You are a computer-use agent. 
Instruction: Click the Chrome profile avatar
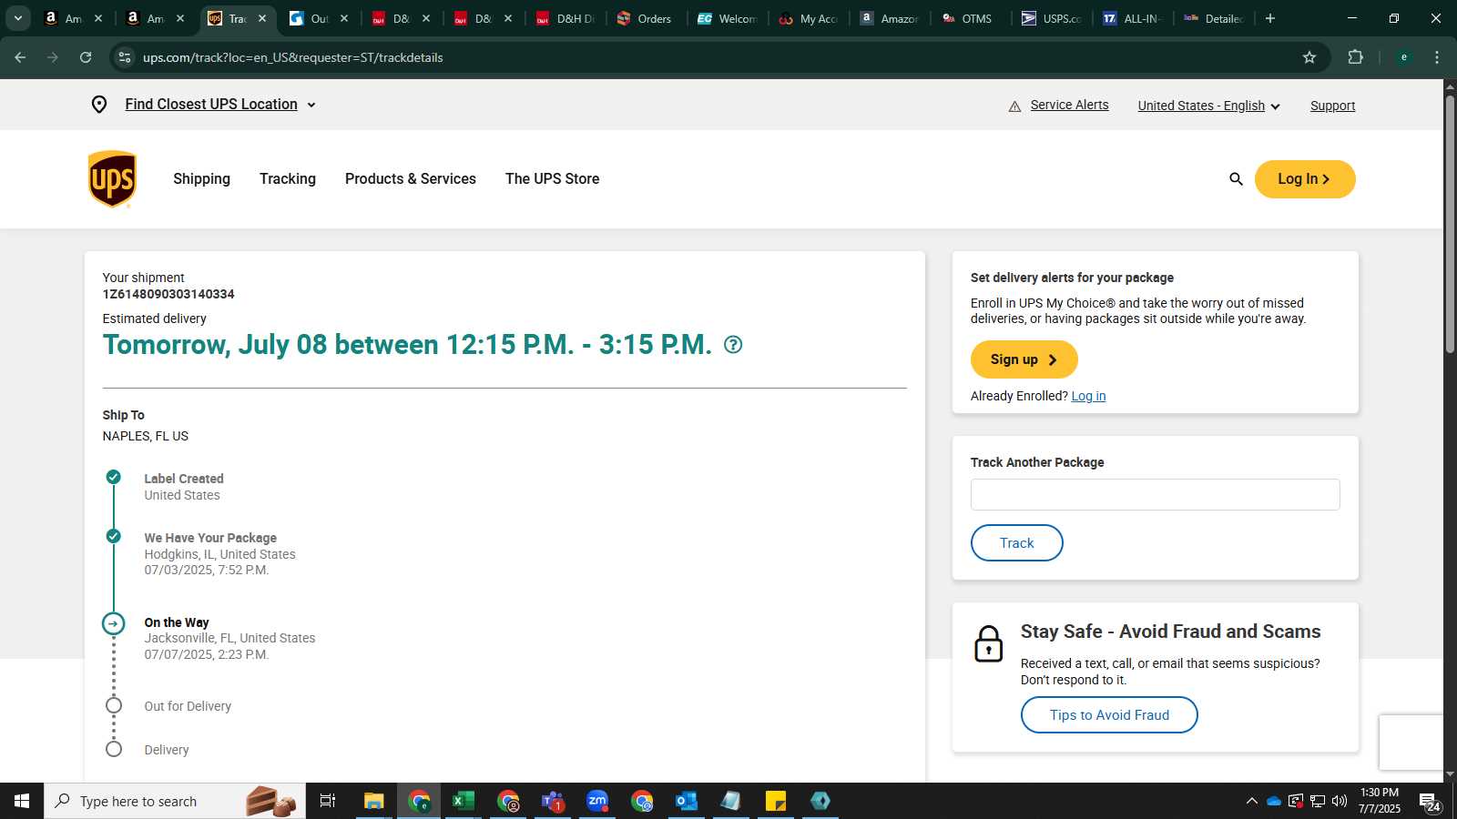[1404, 57]
